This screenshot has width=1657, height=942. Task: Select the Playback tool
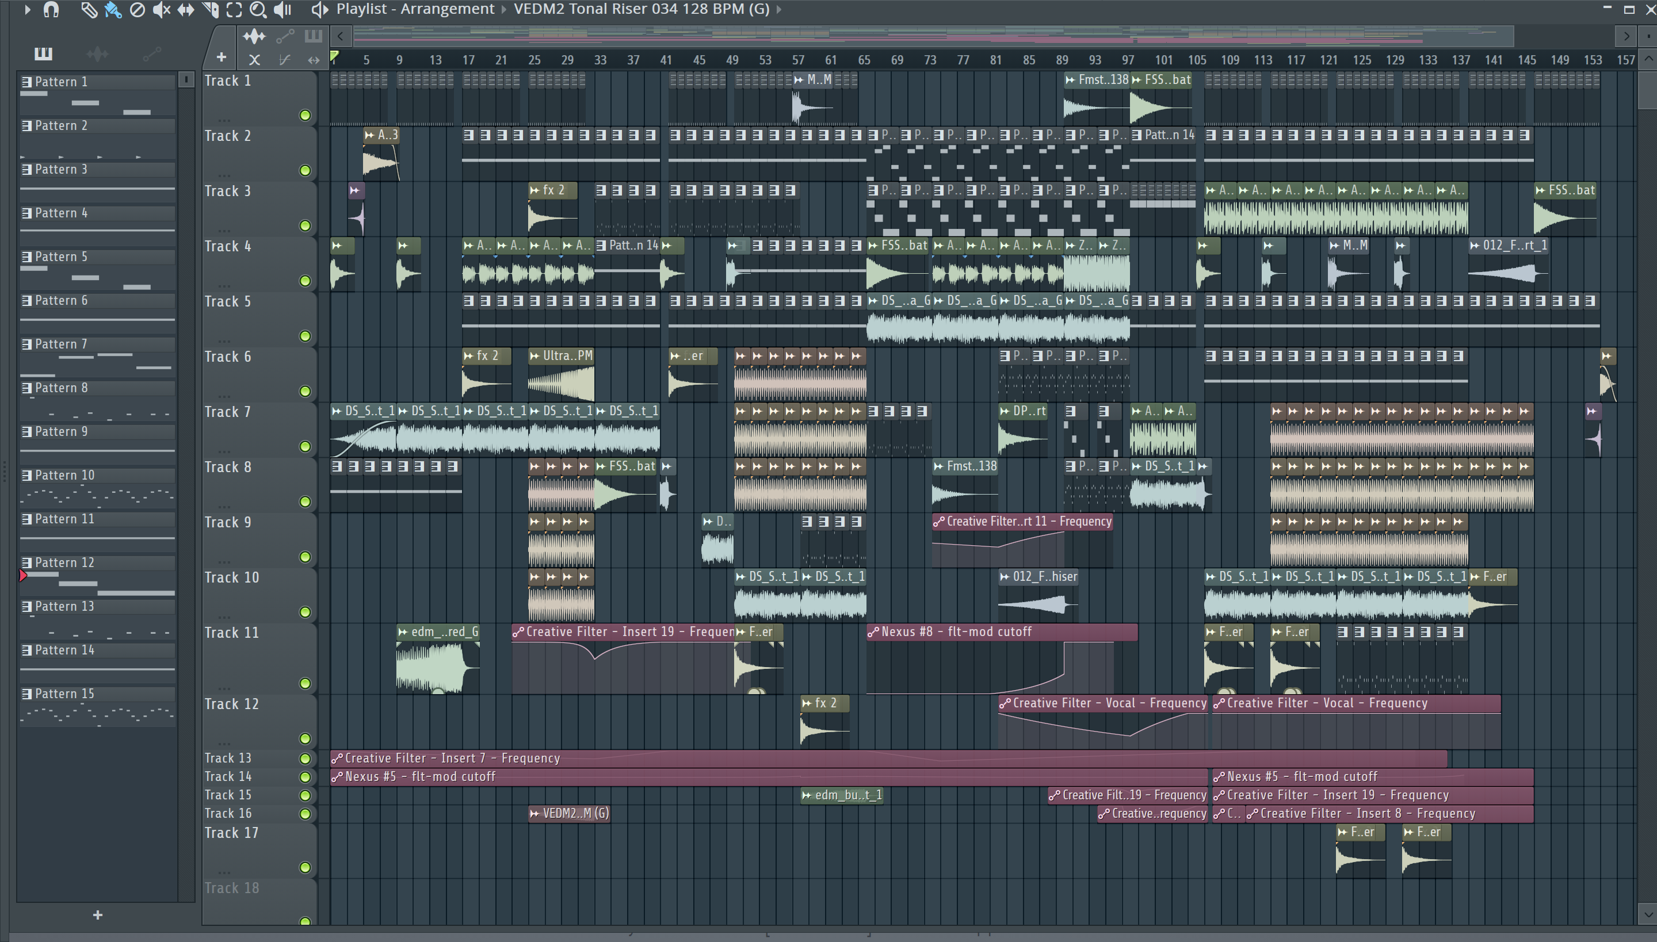coord(283,10)
